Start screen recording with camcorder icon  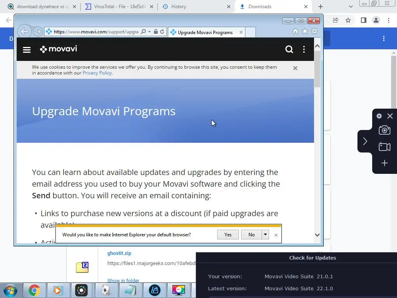click(x=384, y=147)
